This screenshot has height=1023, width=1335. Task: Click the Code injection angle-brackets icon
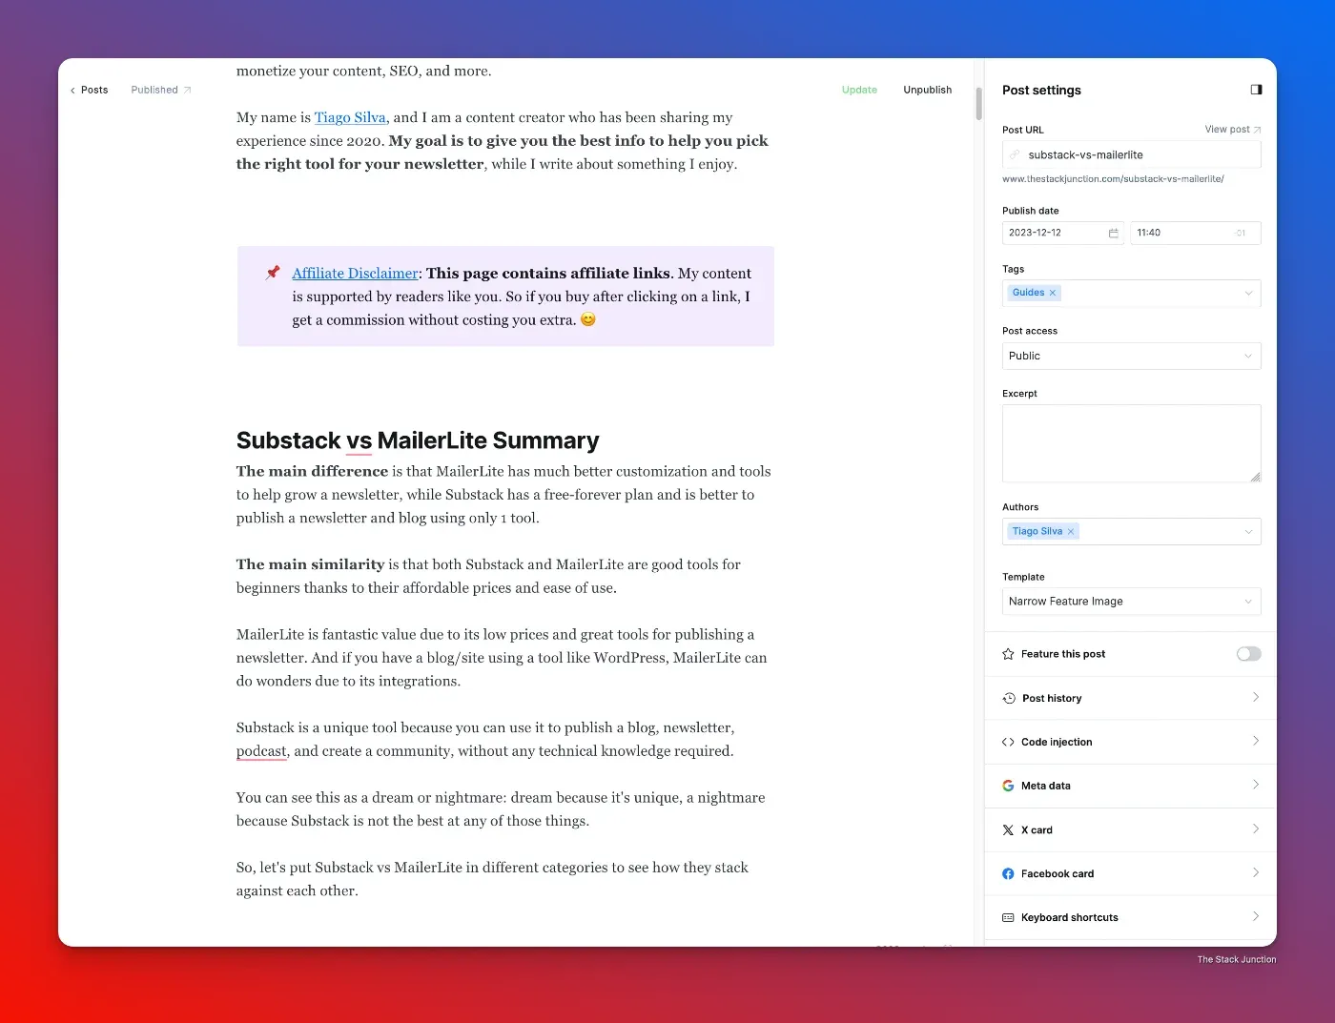coord(1008,741)
